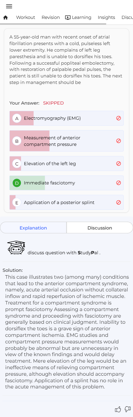Image resolution: width=133 pixels, height=417 pixels.
Task: Click the thumbs up icon
Action: [118, 409]
